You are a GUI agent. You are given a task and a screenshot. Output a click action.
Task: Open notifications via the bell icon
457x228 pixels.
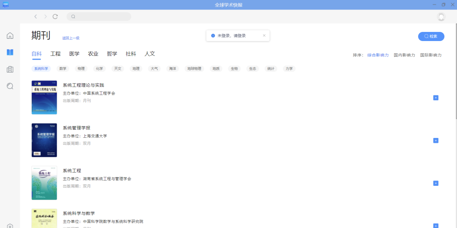click(x=441, y=17)
